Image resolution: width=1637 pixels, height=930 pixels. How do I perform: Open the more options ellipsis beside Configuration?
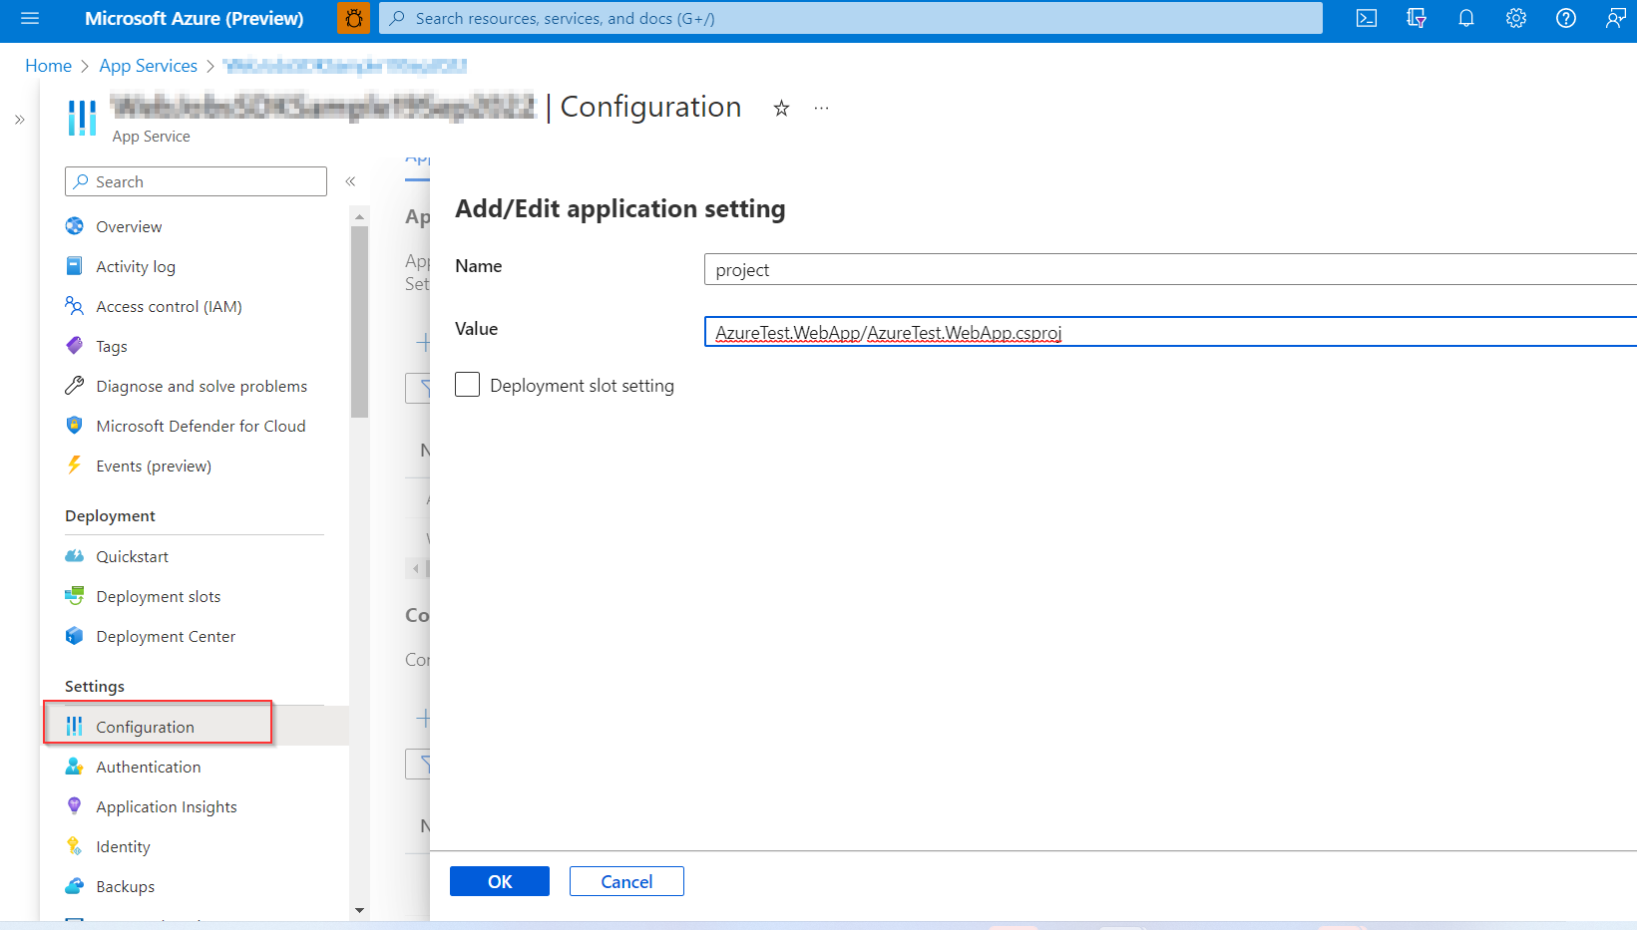pos(821,108)
